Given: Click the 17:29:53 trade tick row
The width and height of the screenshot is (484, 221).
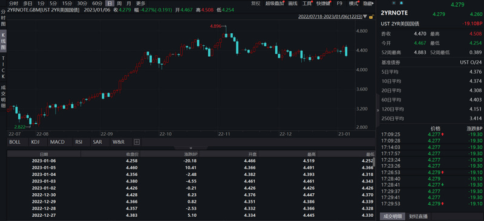Looking at the screenshot, I should click(432, 203).
